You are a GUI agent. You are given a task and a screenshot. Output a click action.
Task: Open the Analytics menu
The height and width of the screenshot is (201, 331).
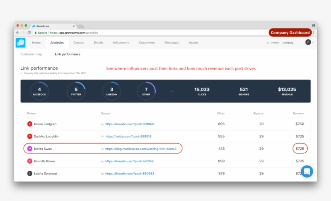pos(57,43)
